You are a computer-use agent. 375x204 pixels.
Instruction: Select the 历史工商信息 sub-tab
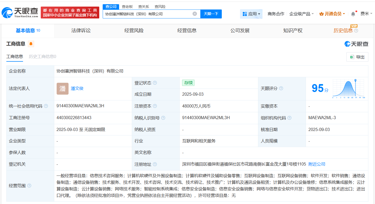42,57
